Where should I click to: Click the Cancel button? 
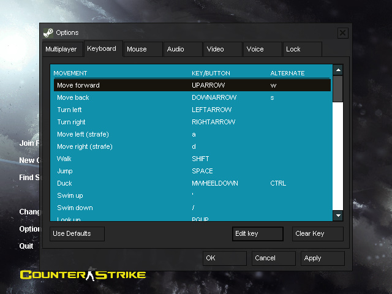[x=273, y=258]
